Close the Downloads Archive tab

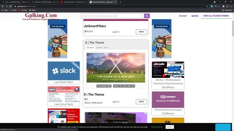(x=116, y=2)
